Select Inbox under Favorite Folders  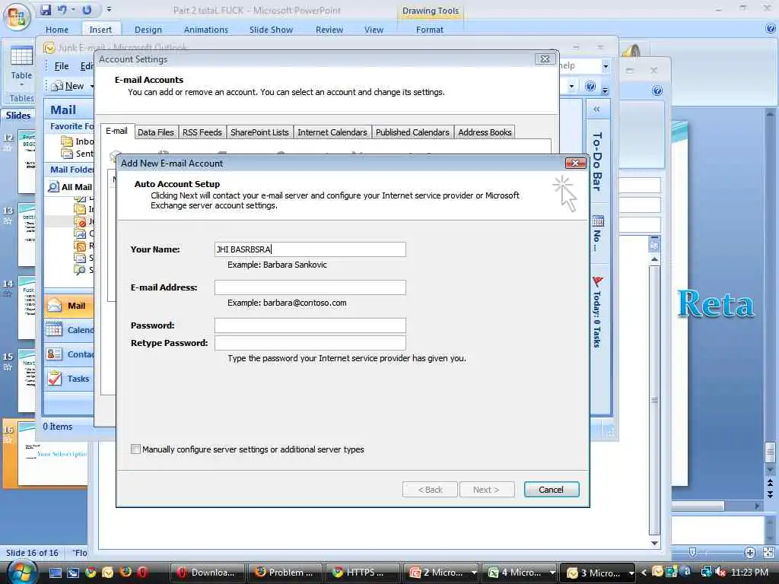pyautogui.click(x=77, y=141)
